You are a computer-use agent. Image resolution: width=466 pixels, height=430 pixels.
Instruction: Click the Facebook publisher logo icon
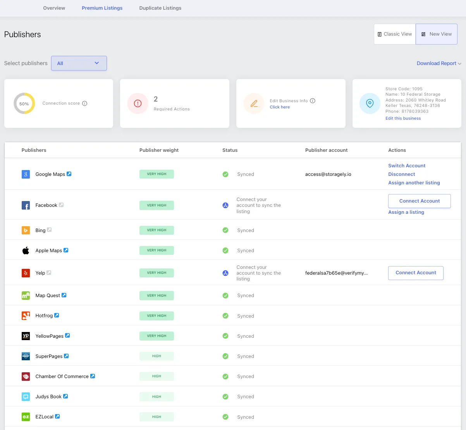point(26,205)
